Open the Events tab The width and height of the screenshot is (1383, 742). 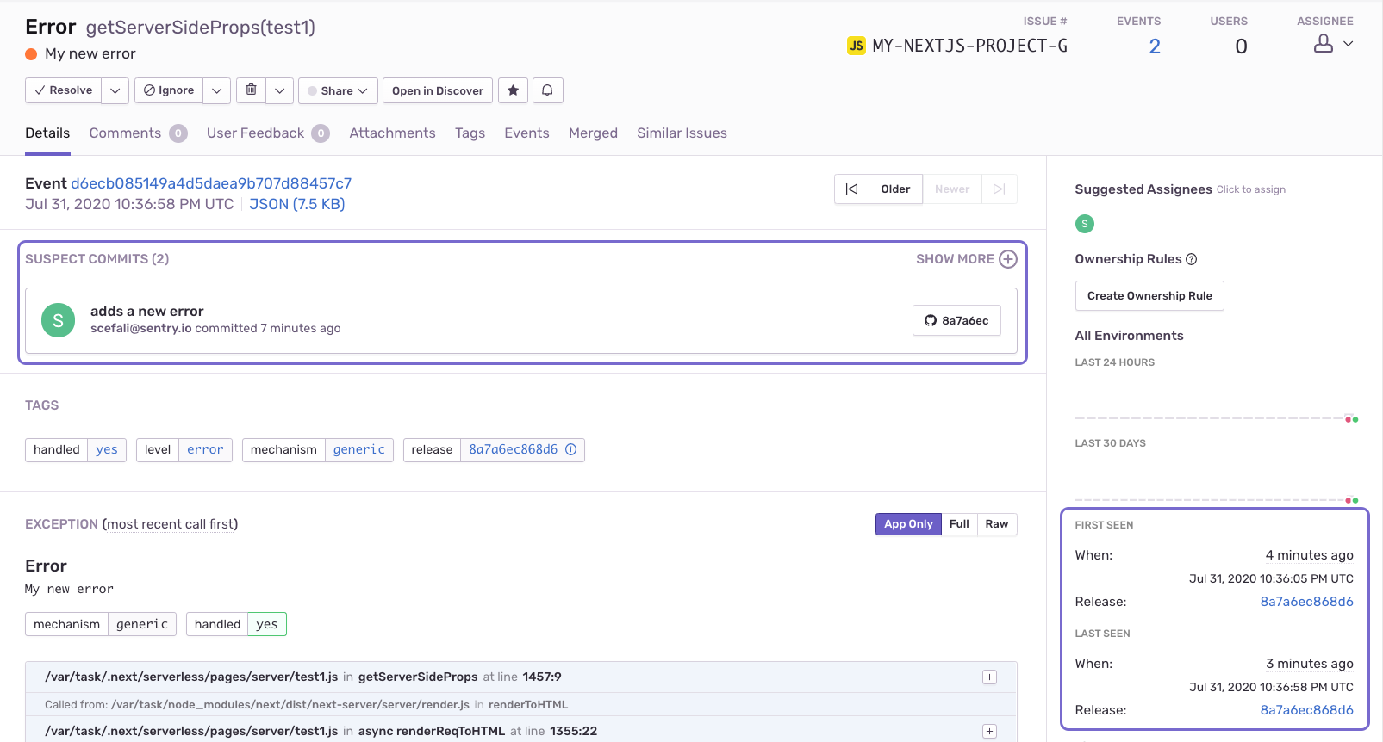[x=526, y=133]
